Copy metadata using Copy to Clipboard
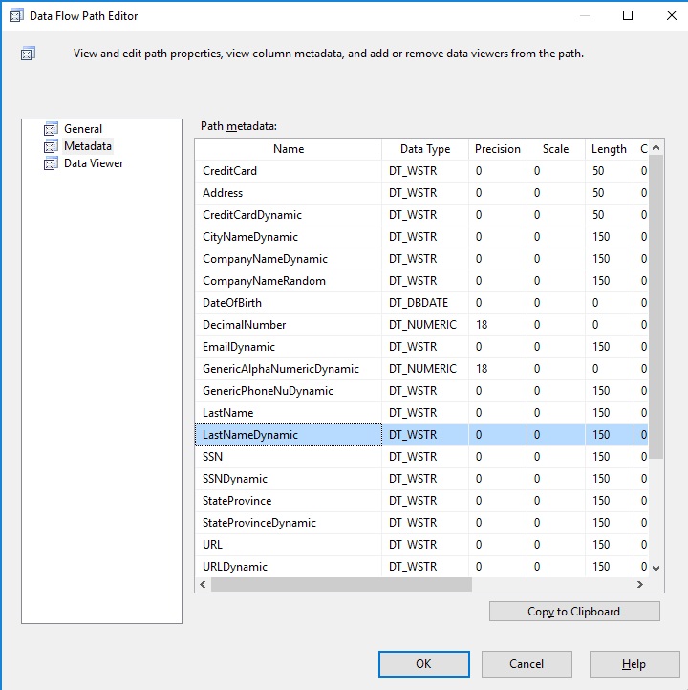 [574, 612]
